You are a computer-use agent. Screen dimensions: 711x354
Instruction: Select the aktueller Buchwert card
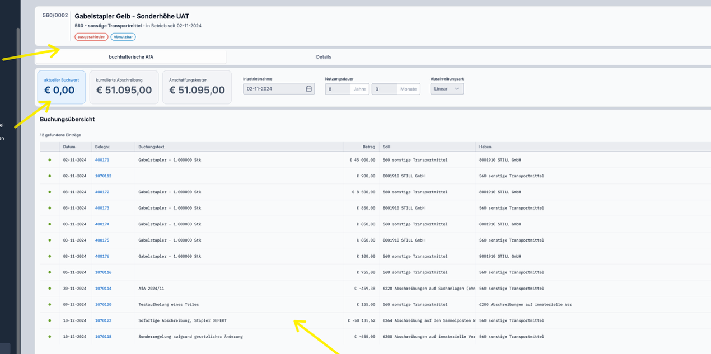point(62,87)
